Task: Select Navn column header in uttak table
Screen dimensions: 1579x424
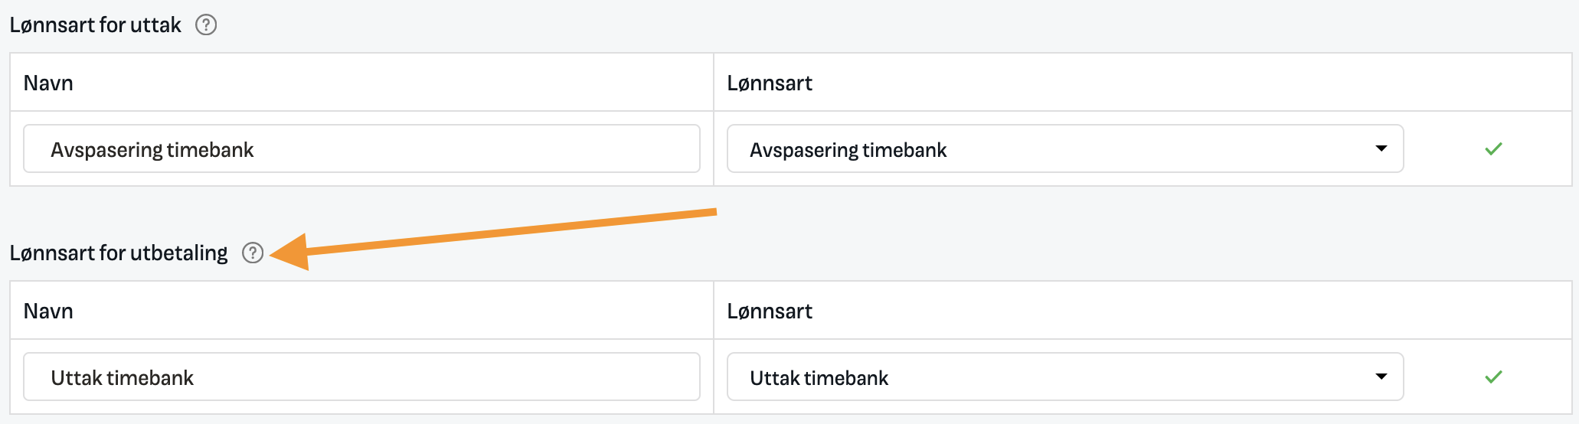Action: pyautogui.click(x=48, y=83)
